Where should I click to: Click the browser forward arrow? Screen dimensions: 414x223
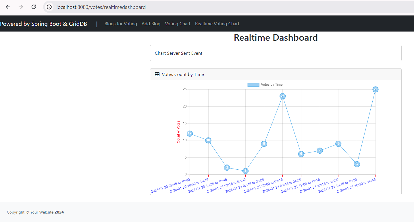[x=21, y=7]
